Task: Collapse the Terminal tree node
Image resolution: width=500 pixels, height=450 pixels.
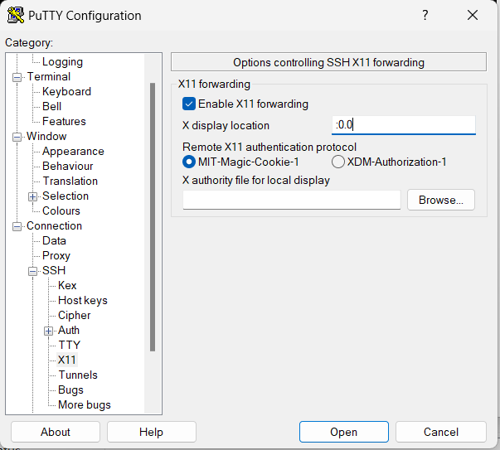Action: click(x=17, y=77)
